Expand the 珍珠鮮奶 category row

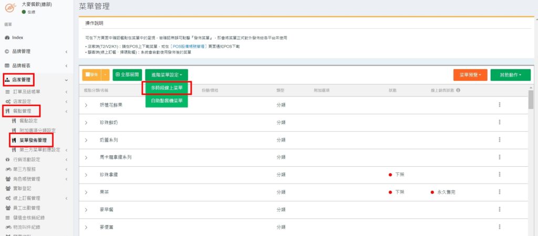click(x=87, y=122)
